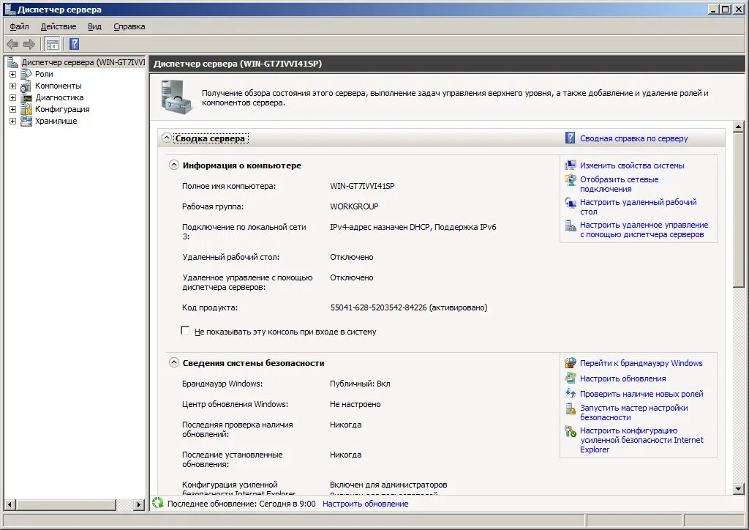Click the Roles icon in the tree
The width and height of the screenshot is (749, 530).
point(26,74)
